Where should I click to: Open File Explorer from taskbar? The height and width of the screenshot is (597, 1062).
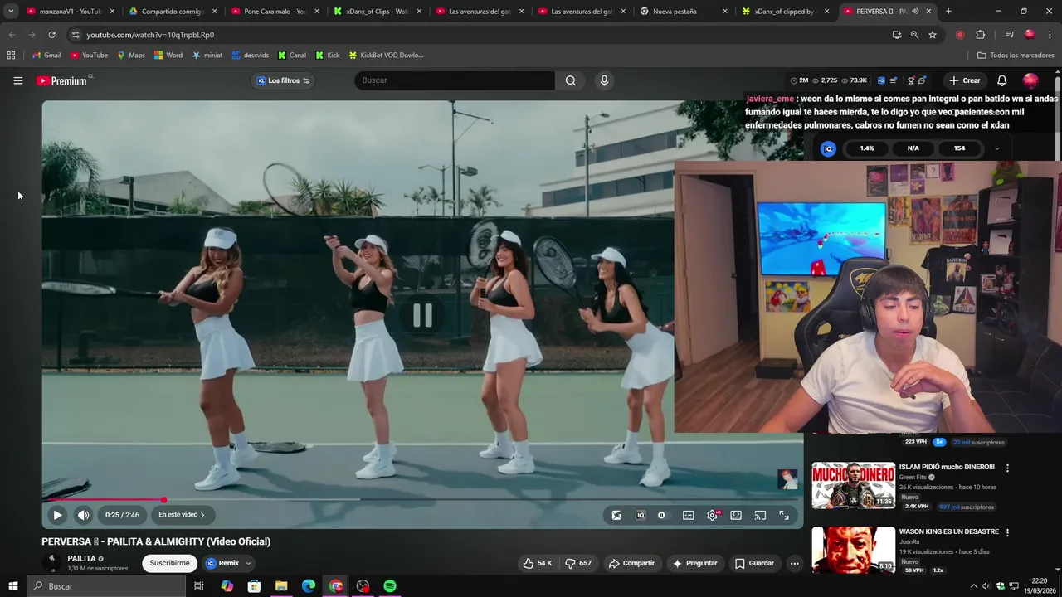click(x=281, y=586)
